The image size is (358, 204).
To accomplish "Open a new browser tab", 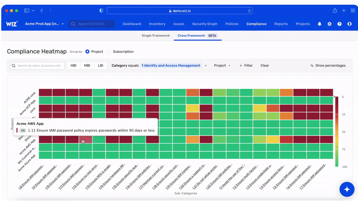I will click(x=344, y=11).
